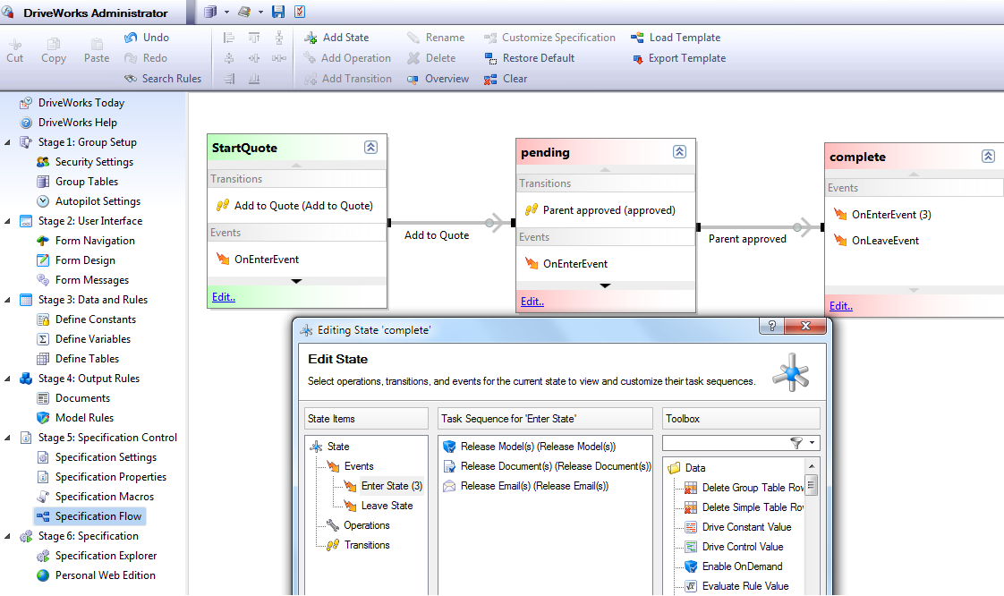Collapse the StartQuote state box
Screen dimensions: 1004x596
tap(370, 148)
